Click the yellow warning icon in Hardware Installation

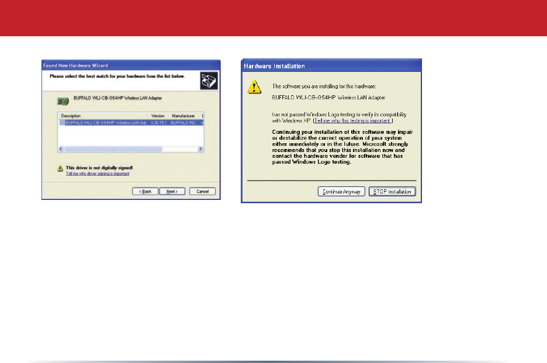(x=254, y=87)
